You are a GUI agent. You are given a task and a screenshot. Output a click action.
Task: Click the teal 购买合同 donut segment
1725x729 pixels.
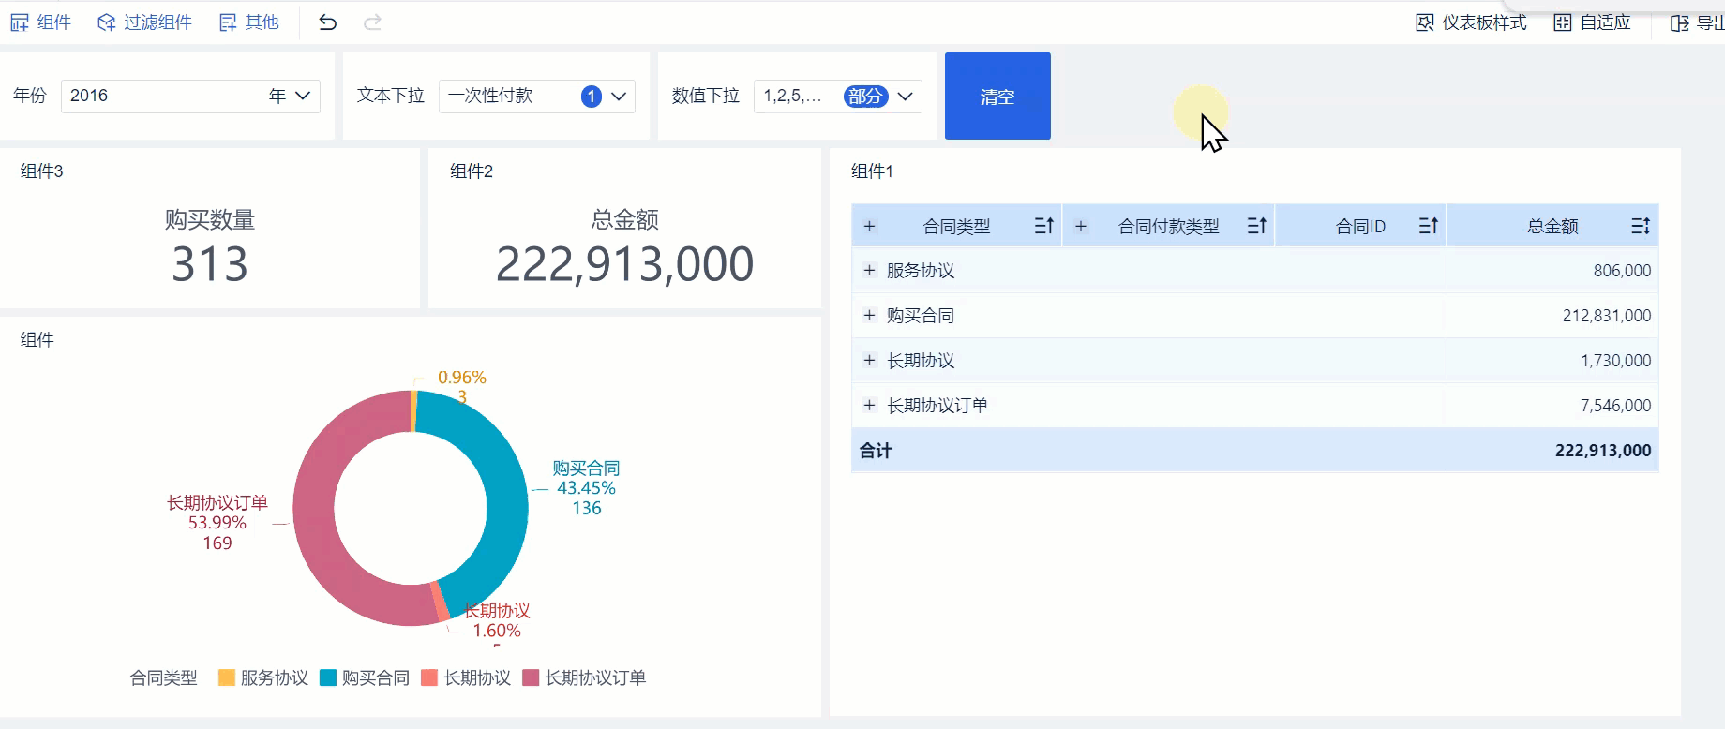click(x=506, y=497)
